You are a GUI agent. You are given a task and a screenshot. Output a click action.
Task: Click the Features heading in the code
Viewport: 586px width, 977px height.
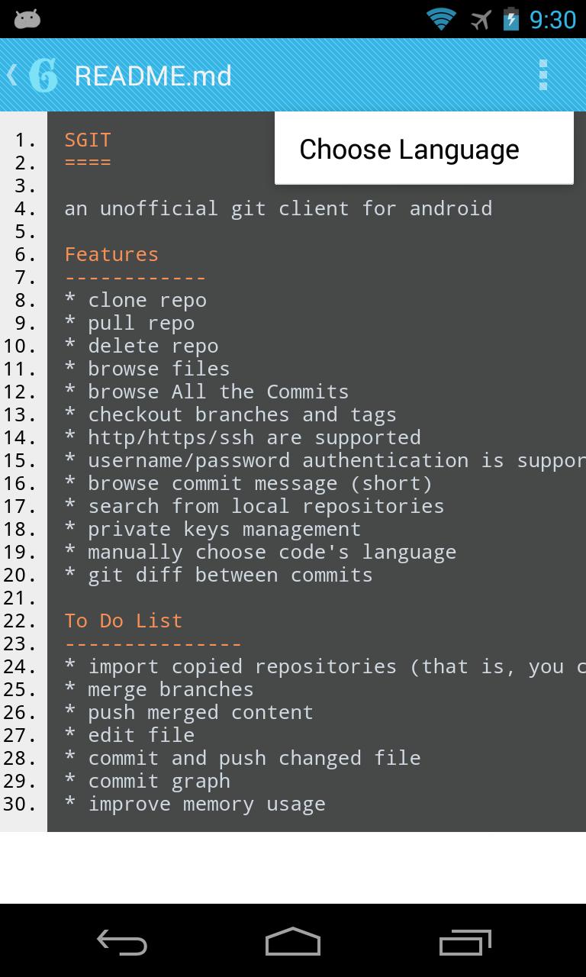tap(111, 254)
